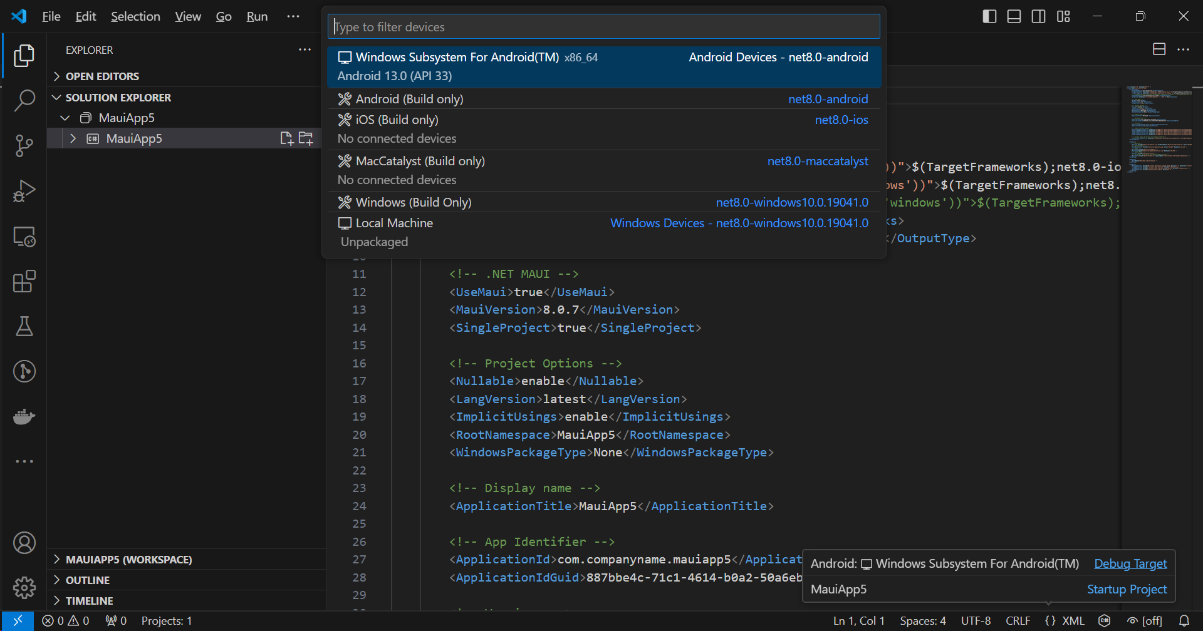Open the Run menu
The height and width of the screenshot is (631, 1203).
(257, 16)
